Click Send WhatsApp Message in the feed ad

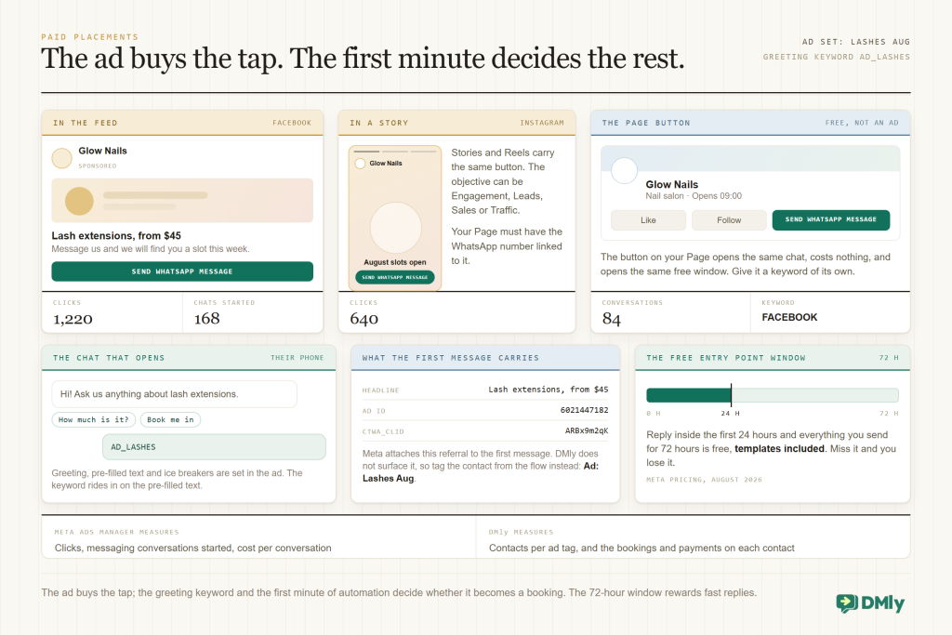(x=182, y=271)
